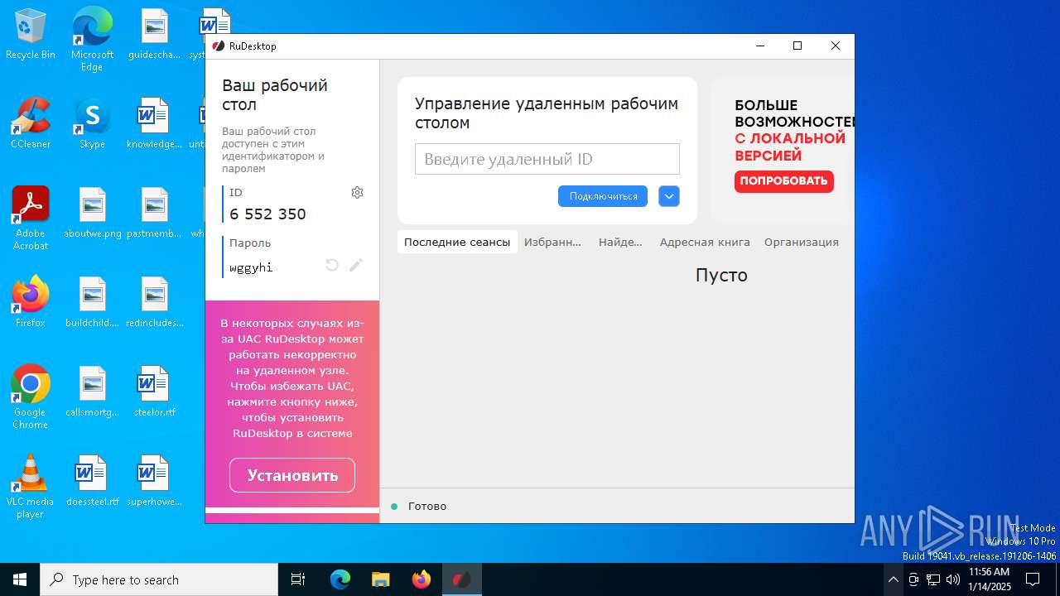1060x596 pixels.
Task: Click the RuDesktop title bar logo
Action: [x=219, y=46]
